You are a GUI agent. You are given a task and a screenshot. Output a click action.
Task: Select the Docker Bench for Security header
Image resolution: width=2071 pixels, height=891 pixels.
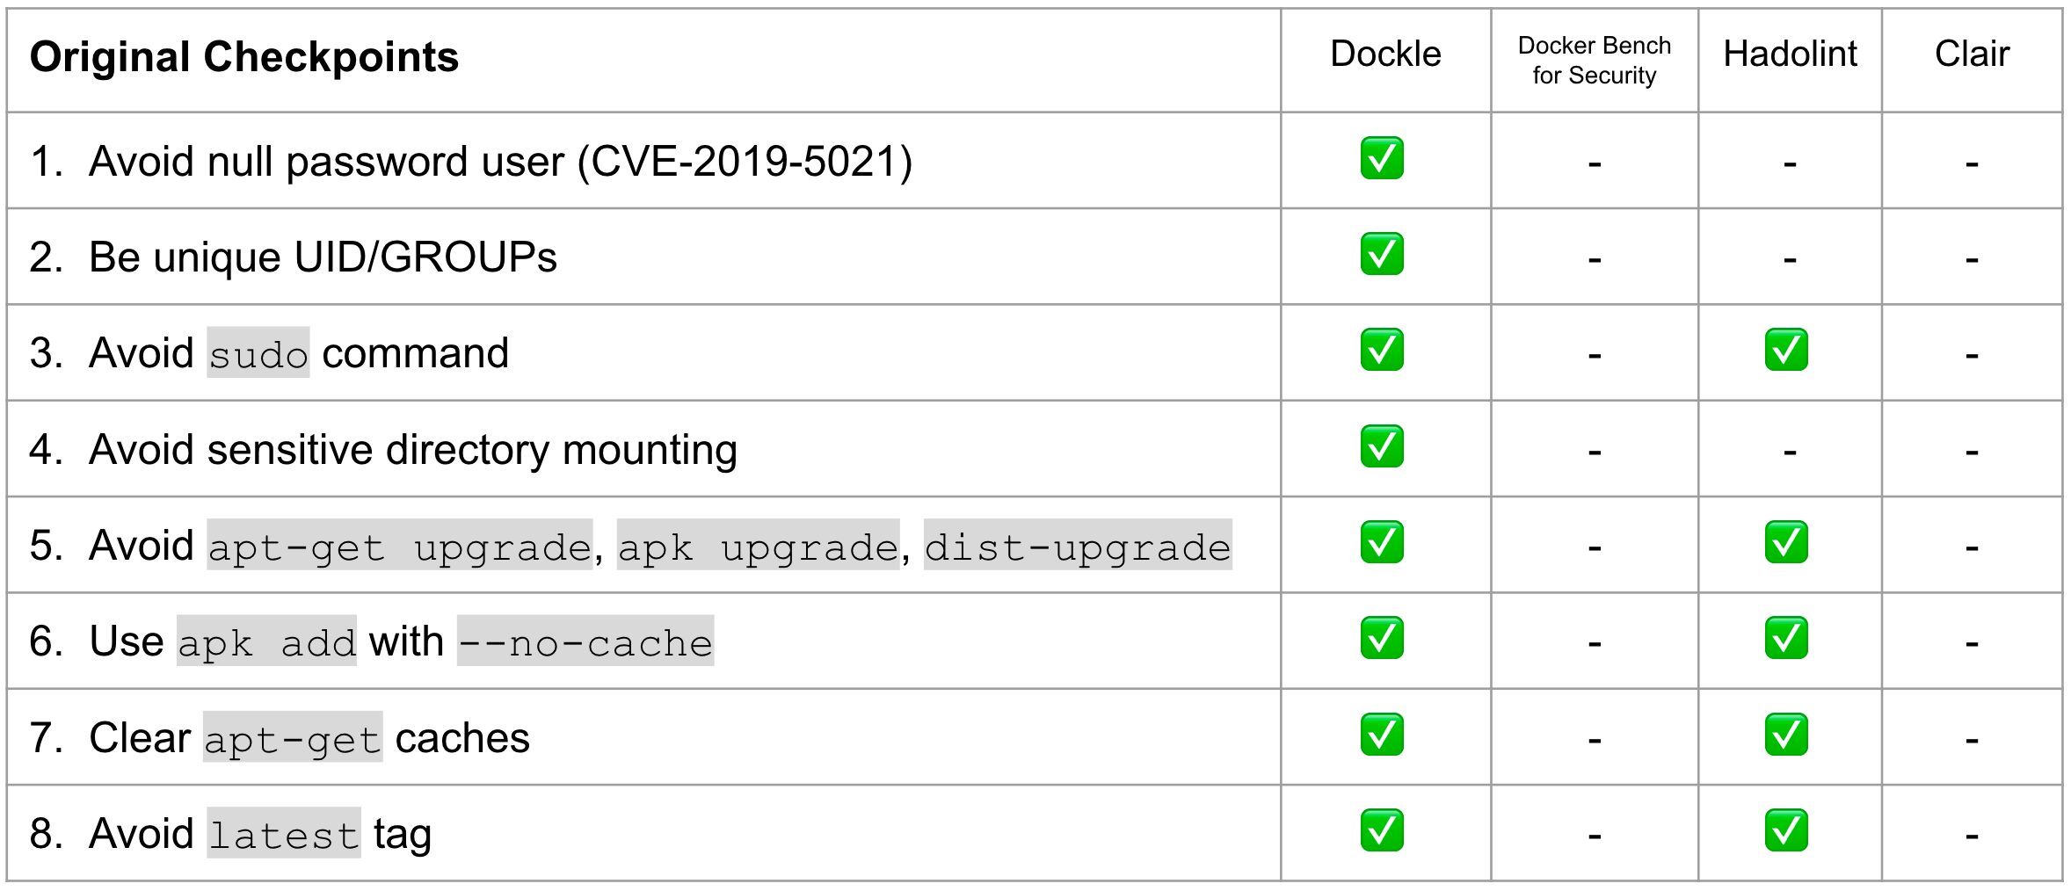1595,61
